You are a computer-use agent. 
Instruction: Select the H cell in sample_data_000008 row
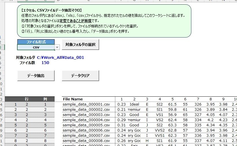(x=147, y=141)
